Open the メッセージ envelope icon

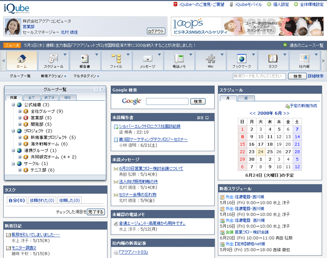pos(148,58)
